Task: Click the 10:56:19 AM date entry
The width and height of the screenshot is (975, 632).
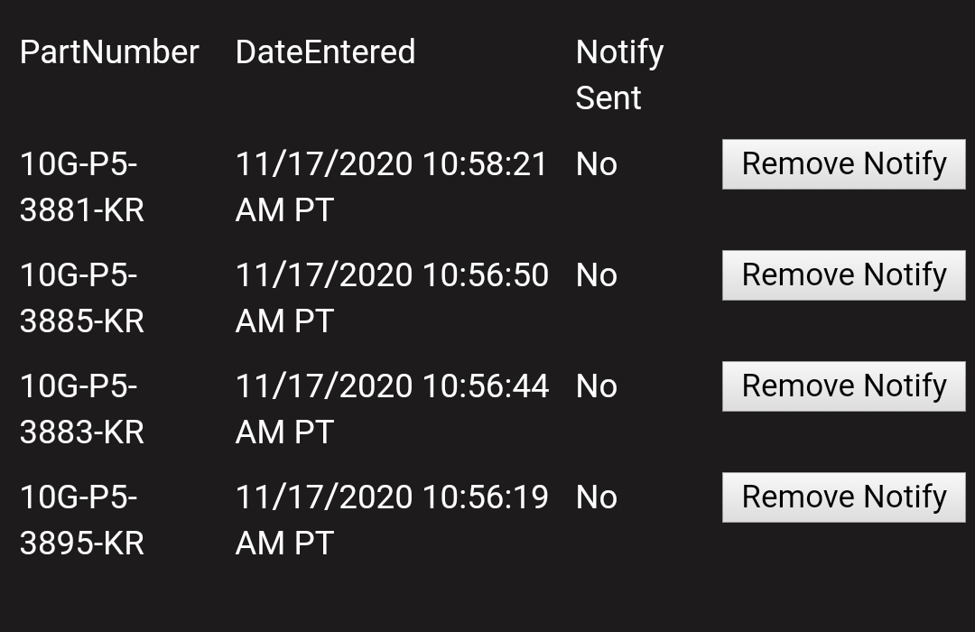Action: [x=392, y=520]
